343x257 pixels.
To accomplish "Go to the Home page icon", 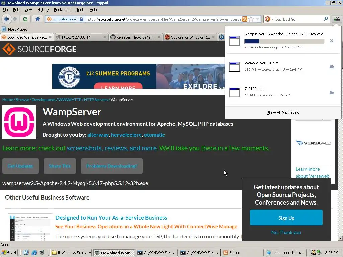I will click(38, 19).
